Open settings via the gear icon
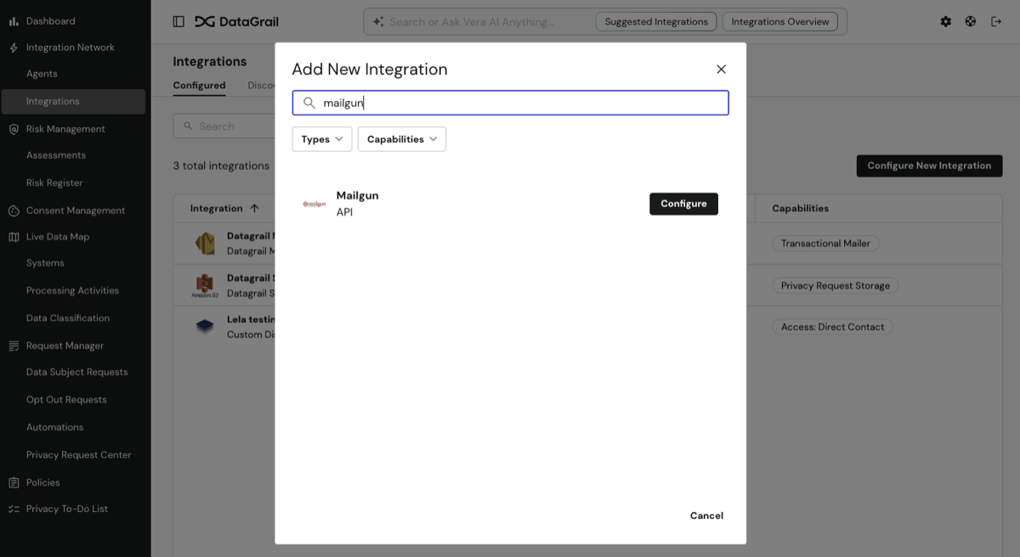The image size is (1020, 557). click(946, 22)
